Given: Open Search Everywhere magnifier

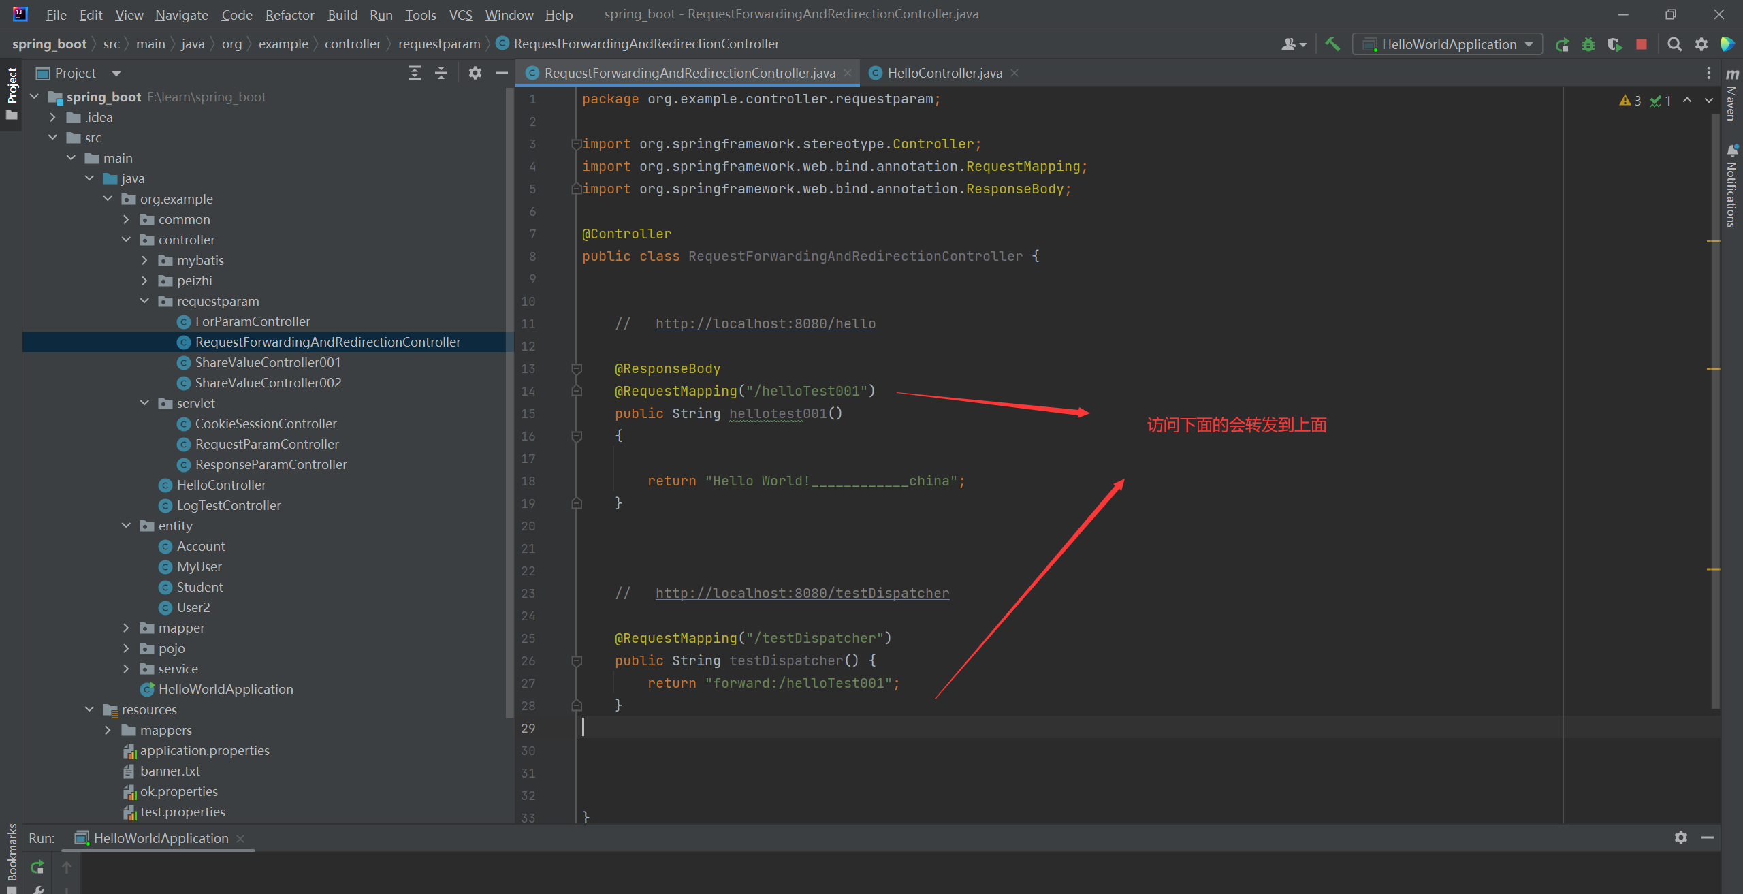Looking at the screenshot, I should click(x=1674, y=44).
